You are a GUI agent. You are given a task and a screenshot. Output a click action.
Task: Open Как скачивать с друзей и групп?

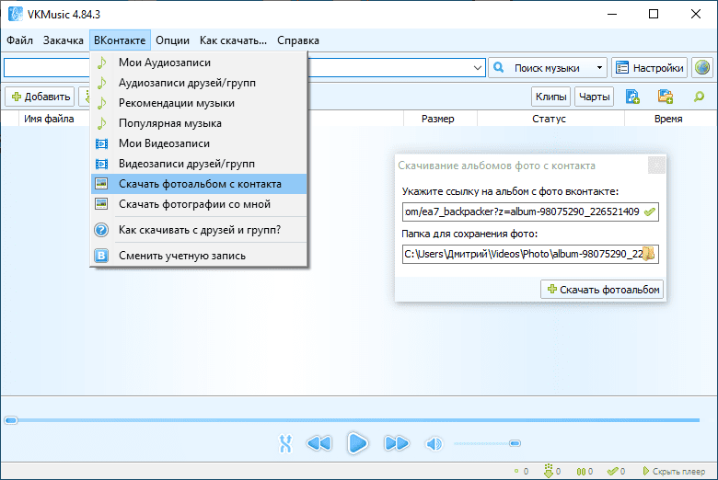[x=199, y=230]
